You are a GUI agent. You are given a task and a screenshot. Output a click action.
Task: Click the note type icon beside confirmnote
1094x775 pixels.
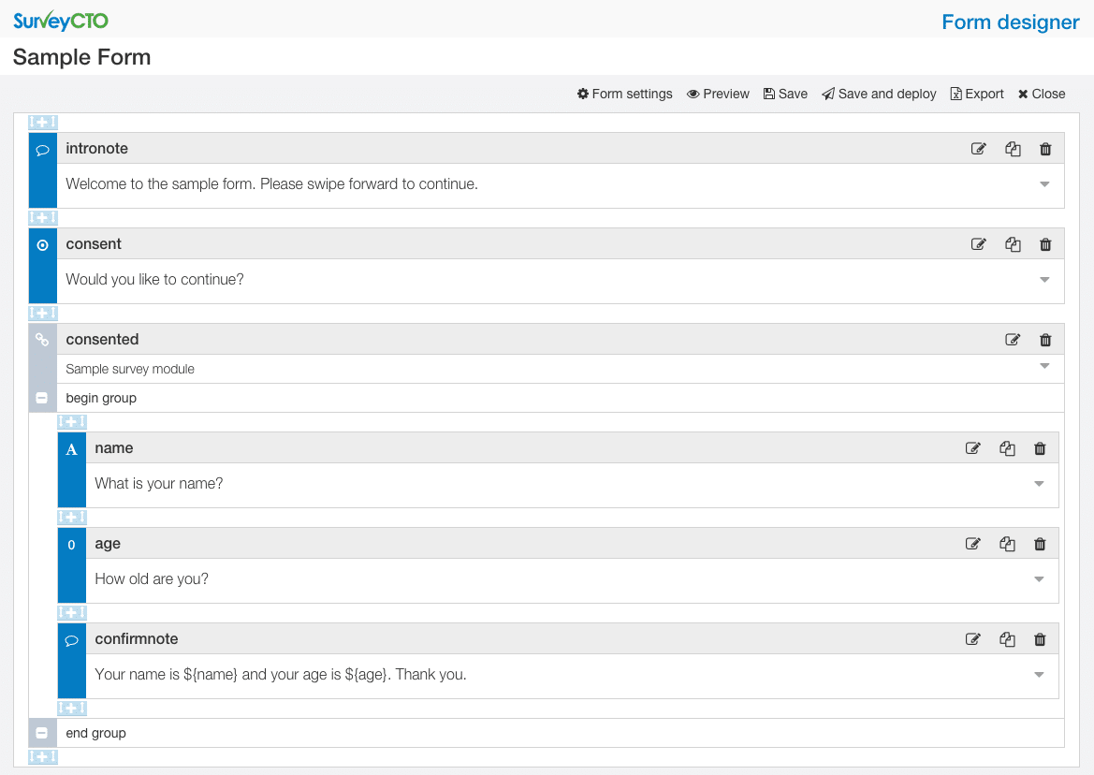[x=71, y=640]
